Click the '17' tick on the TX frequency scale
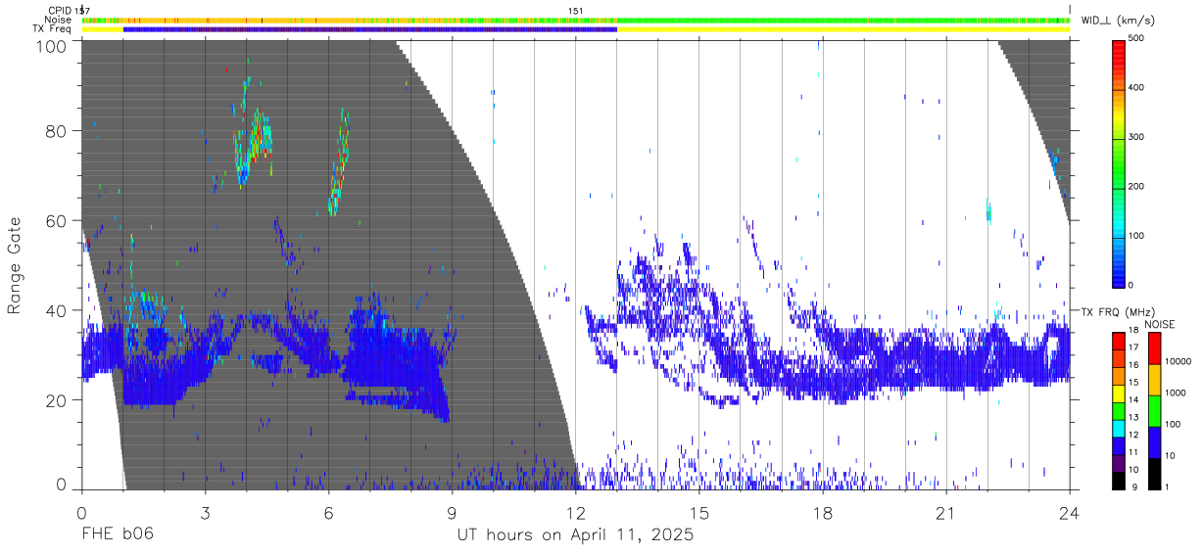1203x555 pixels. pyautogui.click(x=1135, y=349)
